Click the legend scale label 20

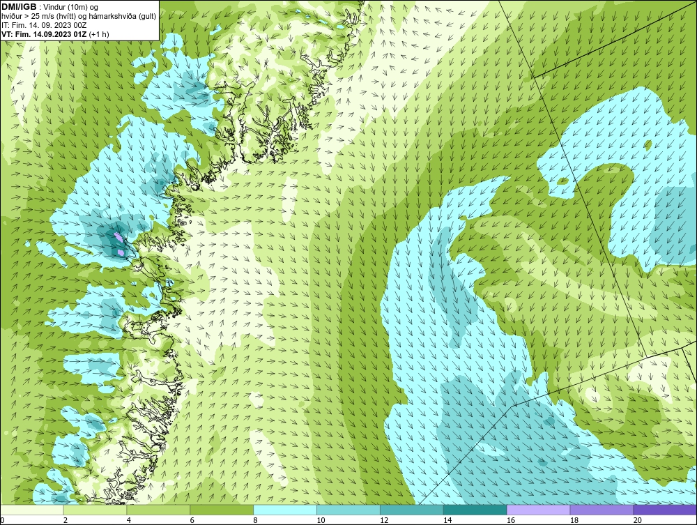click(x=638, y=520)
